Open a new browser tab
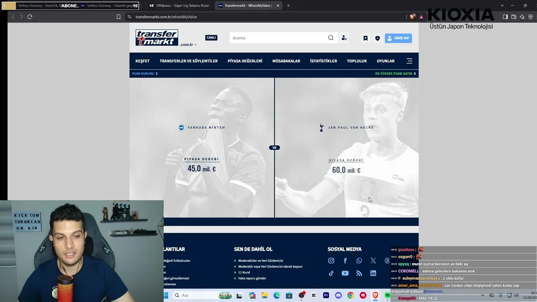Screen dimensions: 537x302 pos(288,5)
